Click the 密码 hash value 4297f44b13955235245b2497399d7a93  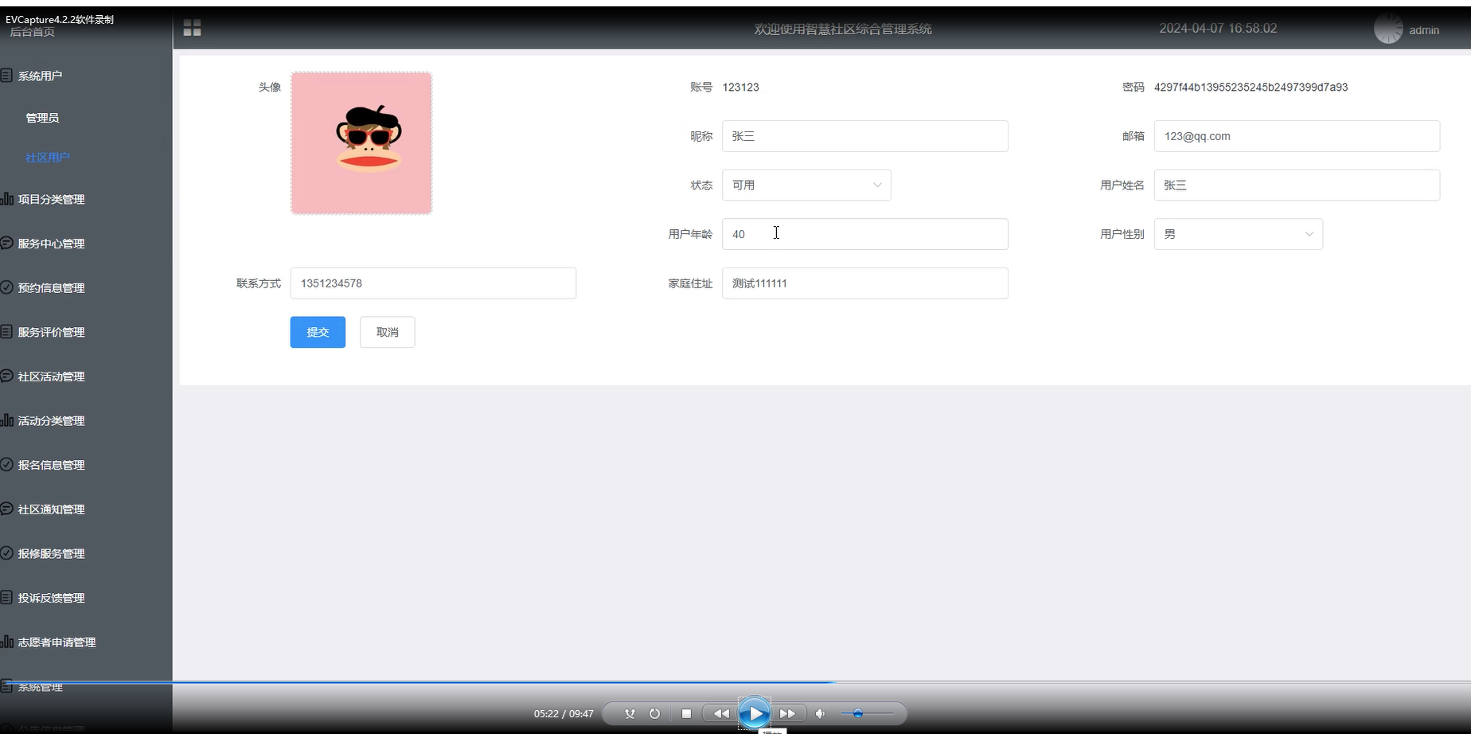1251,88
